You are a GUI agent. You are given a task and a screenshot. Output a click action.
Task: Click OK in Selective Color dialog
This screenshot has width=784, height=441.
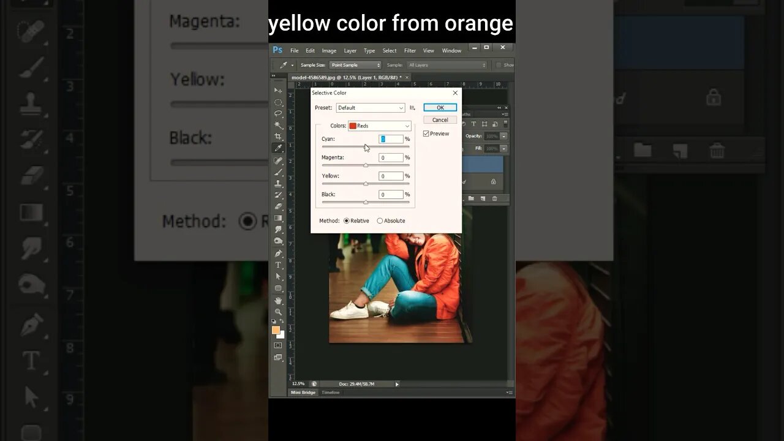tap(440, 108)
